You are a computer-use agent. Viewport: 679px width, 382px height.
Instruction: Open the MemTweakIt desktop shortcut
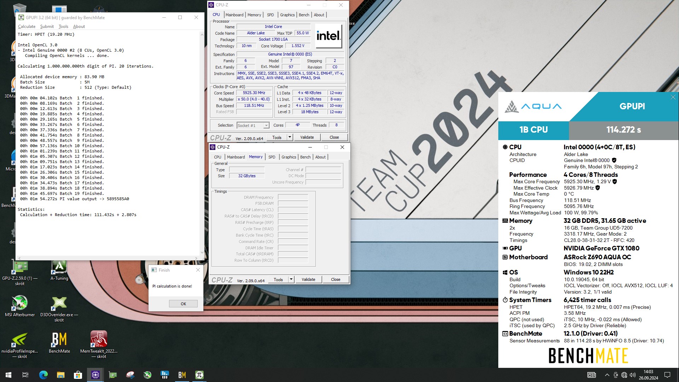(x=99, y=345)
